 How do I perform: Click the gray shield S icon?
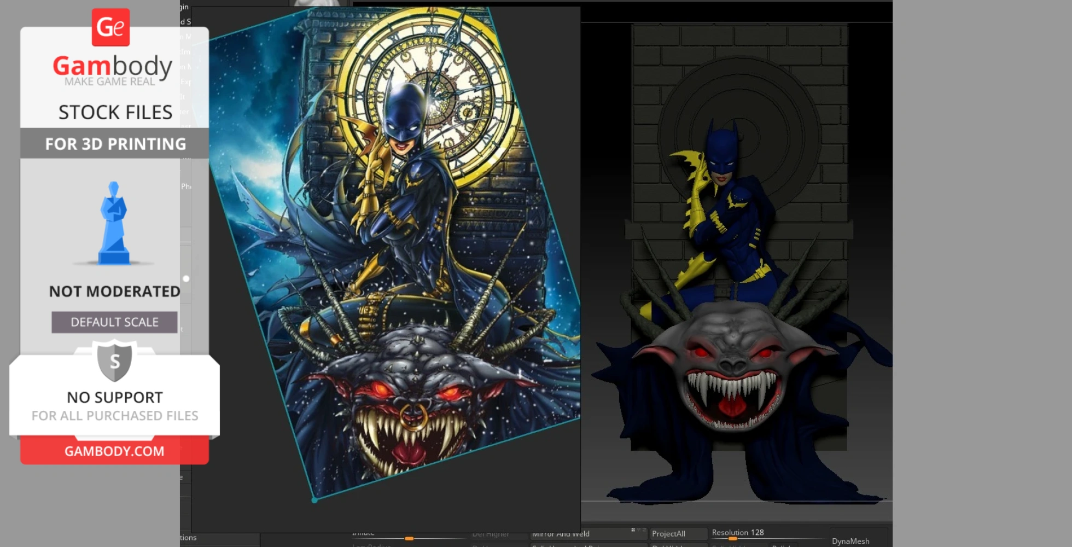coord(114,361)
